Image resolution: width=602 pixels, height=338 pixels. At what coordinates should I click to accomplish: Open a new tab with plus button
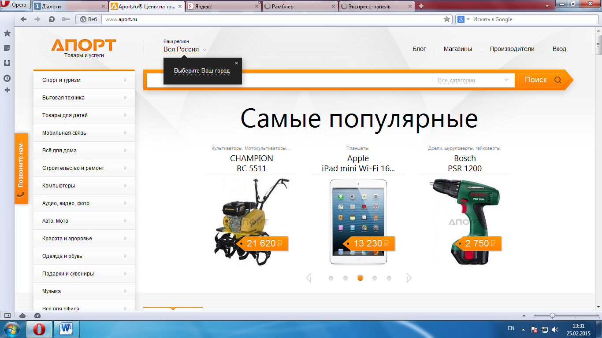tap(421, 6)
